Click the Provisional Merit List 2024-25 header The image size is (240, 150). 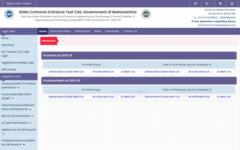139,81
